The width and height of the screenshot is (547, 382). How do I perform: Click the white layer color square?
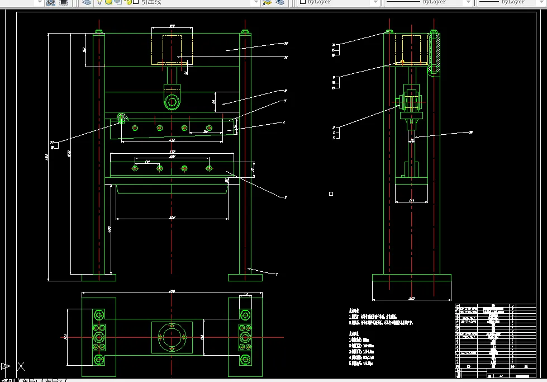(x=136, y=2)
